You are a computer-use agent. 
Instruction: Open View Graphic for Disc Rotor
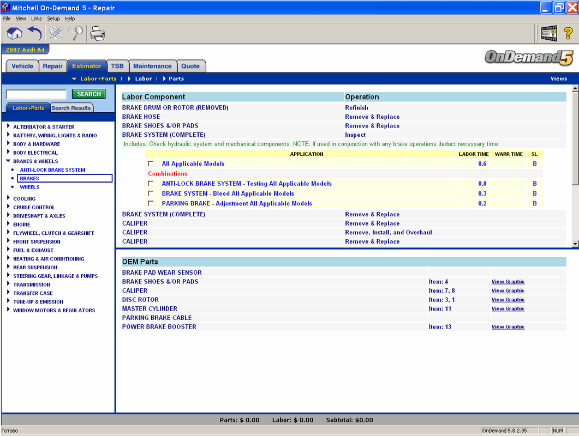click(508, 300)
